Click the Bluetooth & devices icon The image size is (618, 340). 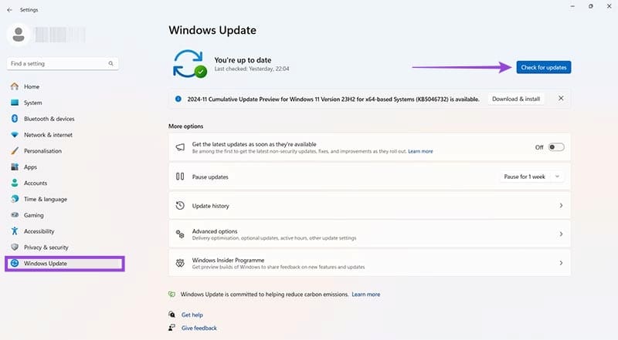(x=15, y=119)
